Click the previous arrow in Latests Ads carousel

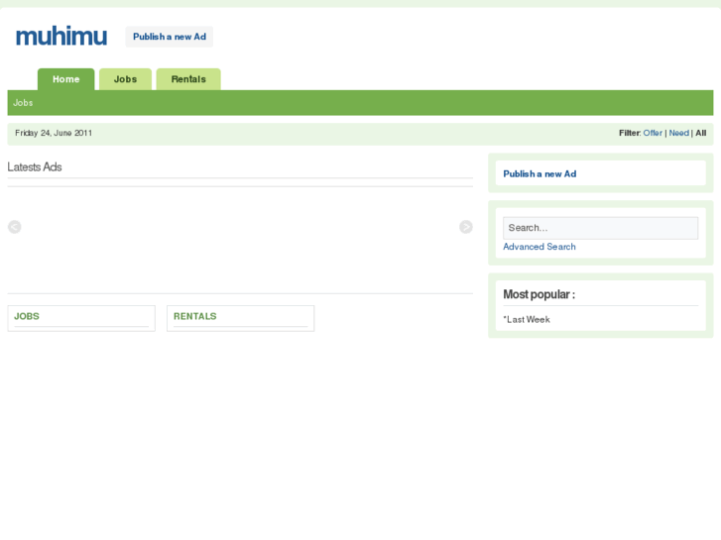coord(14,227)
